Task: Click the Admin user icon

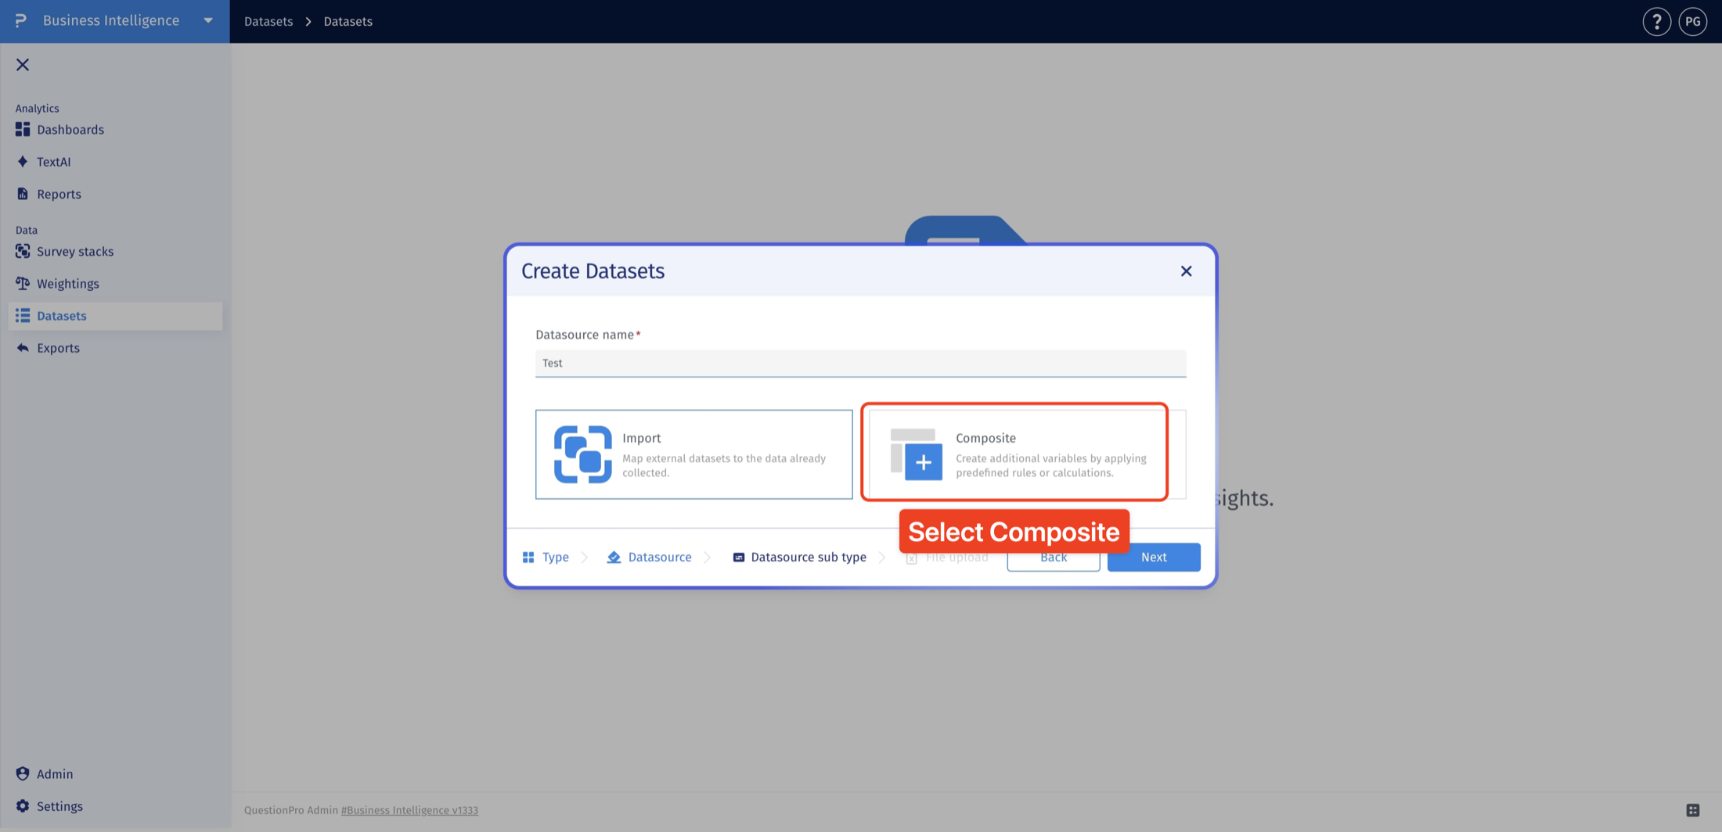Action: pyautogui.click(x=23, y=773)
